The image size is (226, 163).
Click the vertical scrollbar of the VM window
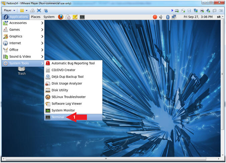(223, 74)
